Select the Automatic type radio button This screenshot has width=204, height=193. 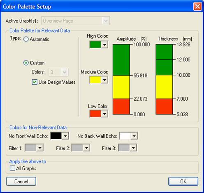coord(26,39)
